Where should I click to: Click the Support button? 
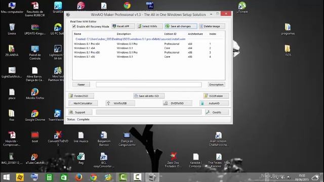tap(80, 112)
